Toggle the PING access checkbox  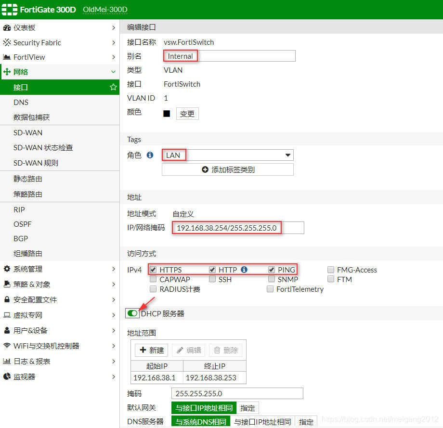[271, 270]
